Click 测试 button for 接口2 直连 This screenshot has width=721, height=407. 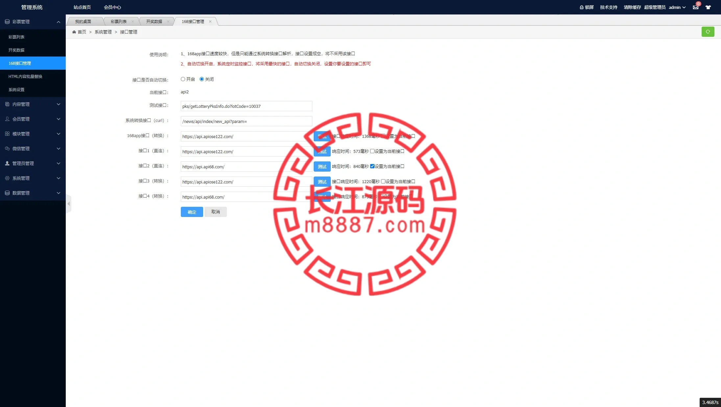pos(322,167)
